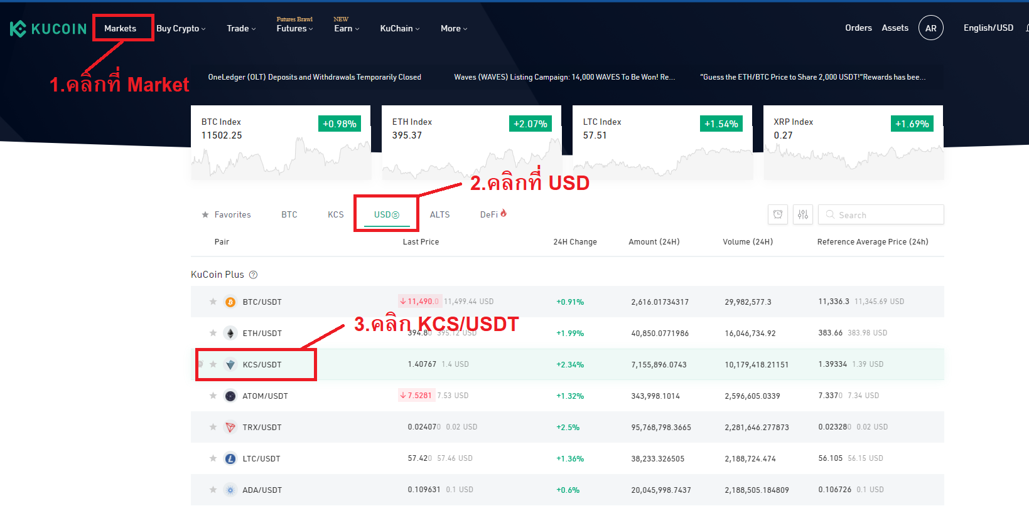The height and width of the screenshot is (511, 1029).
Task: Sort by Amount (24H) column header
Action: 654,242
